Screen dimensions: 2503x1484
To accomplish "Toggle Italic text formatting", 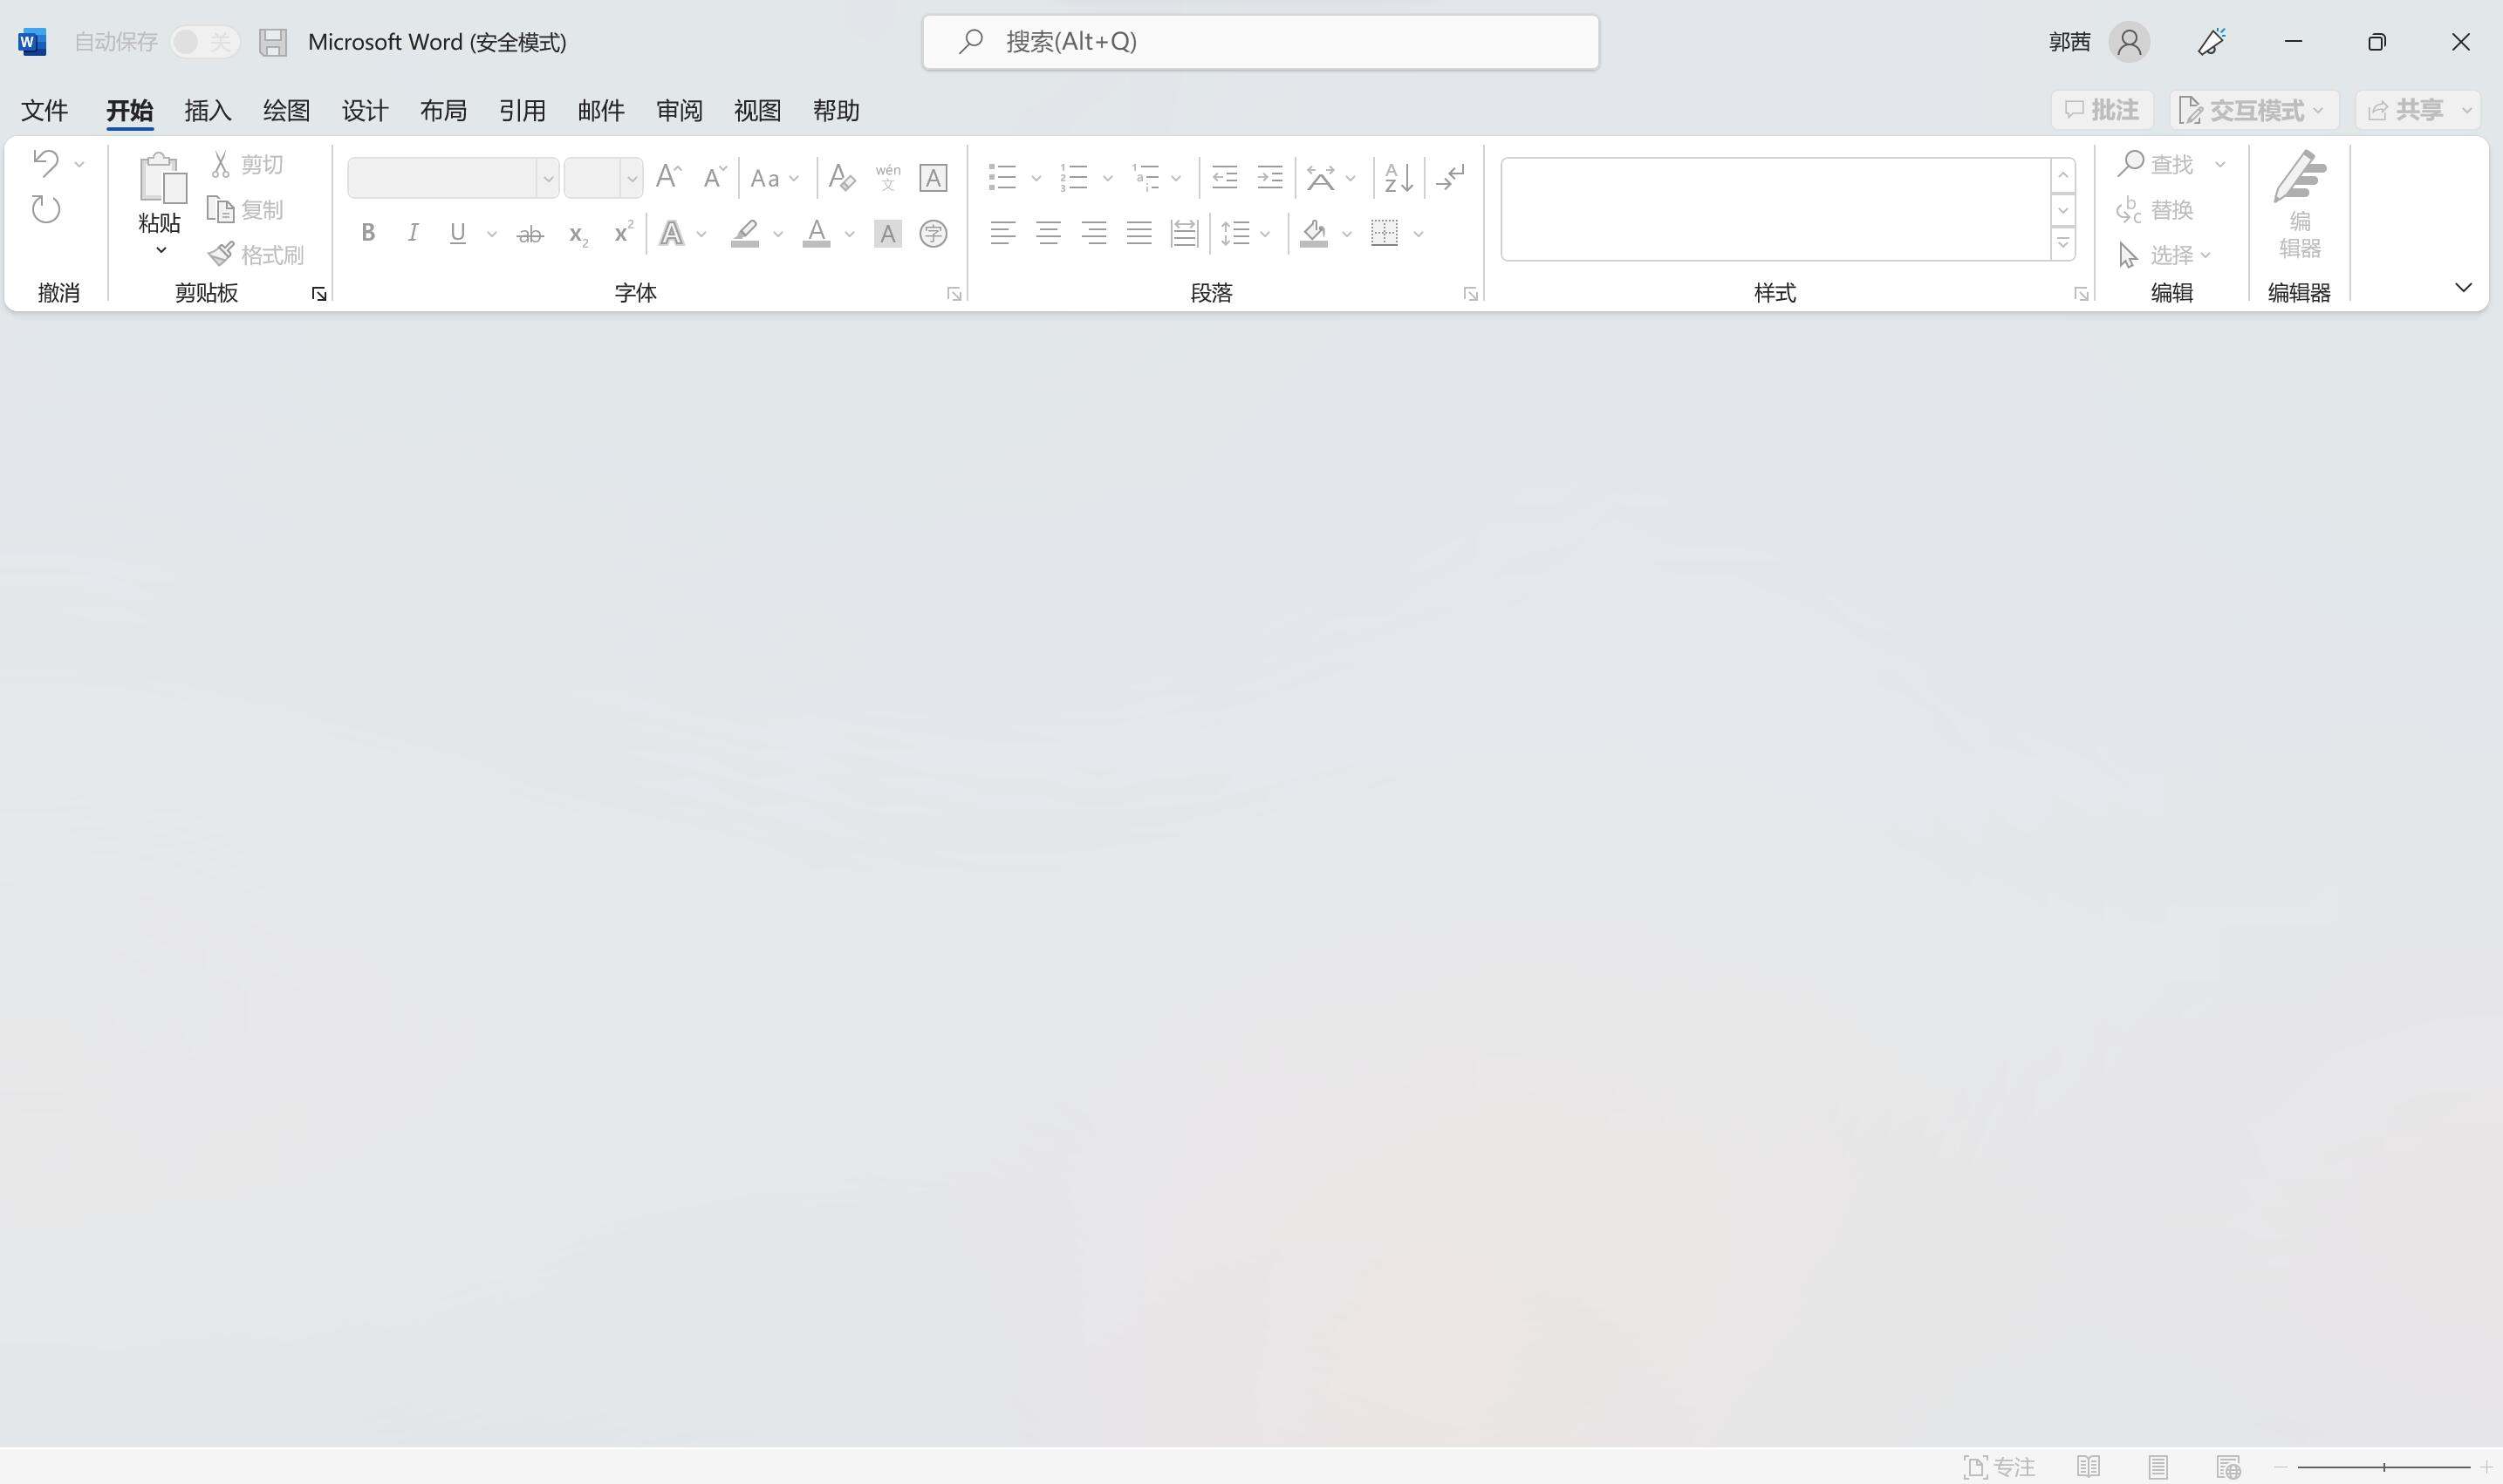I will pyautogui.click(x=412, y=233).
